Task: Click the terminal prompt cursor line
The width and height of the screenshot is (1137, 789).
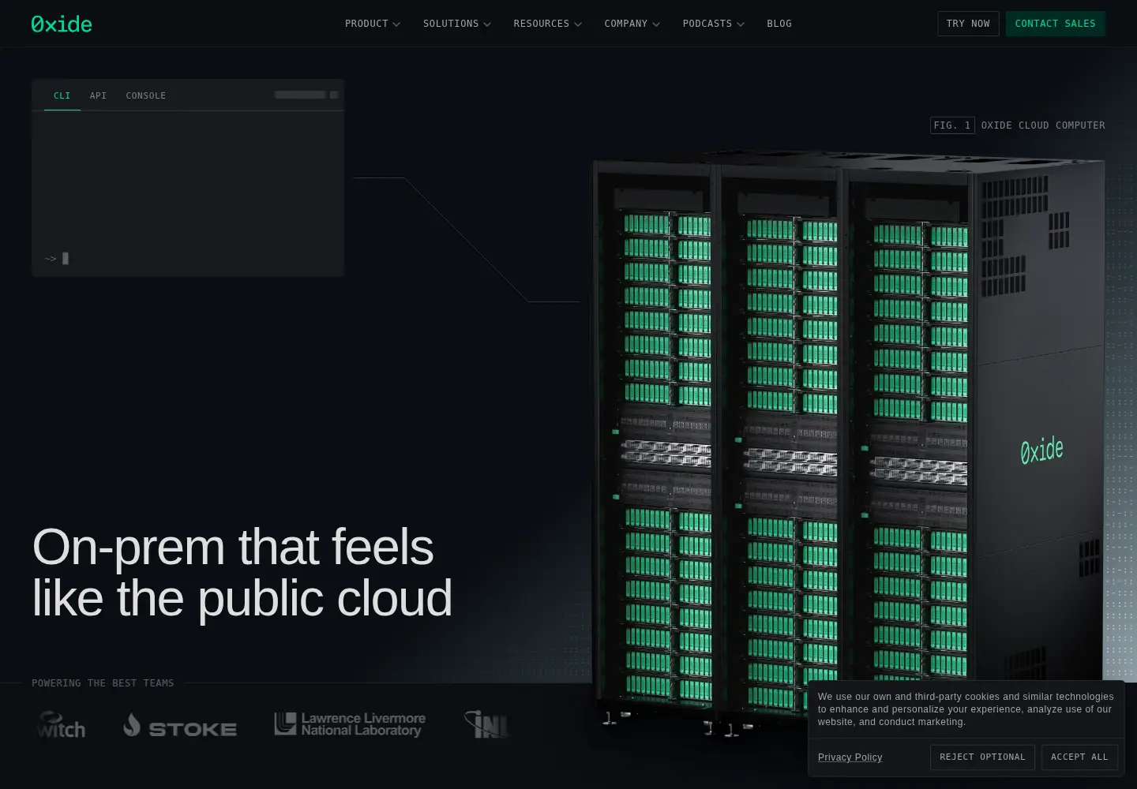Action: pyautogui.click(x=57, y=258)
